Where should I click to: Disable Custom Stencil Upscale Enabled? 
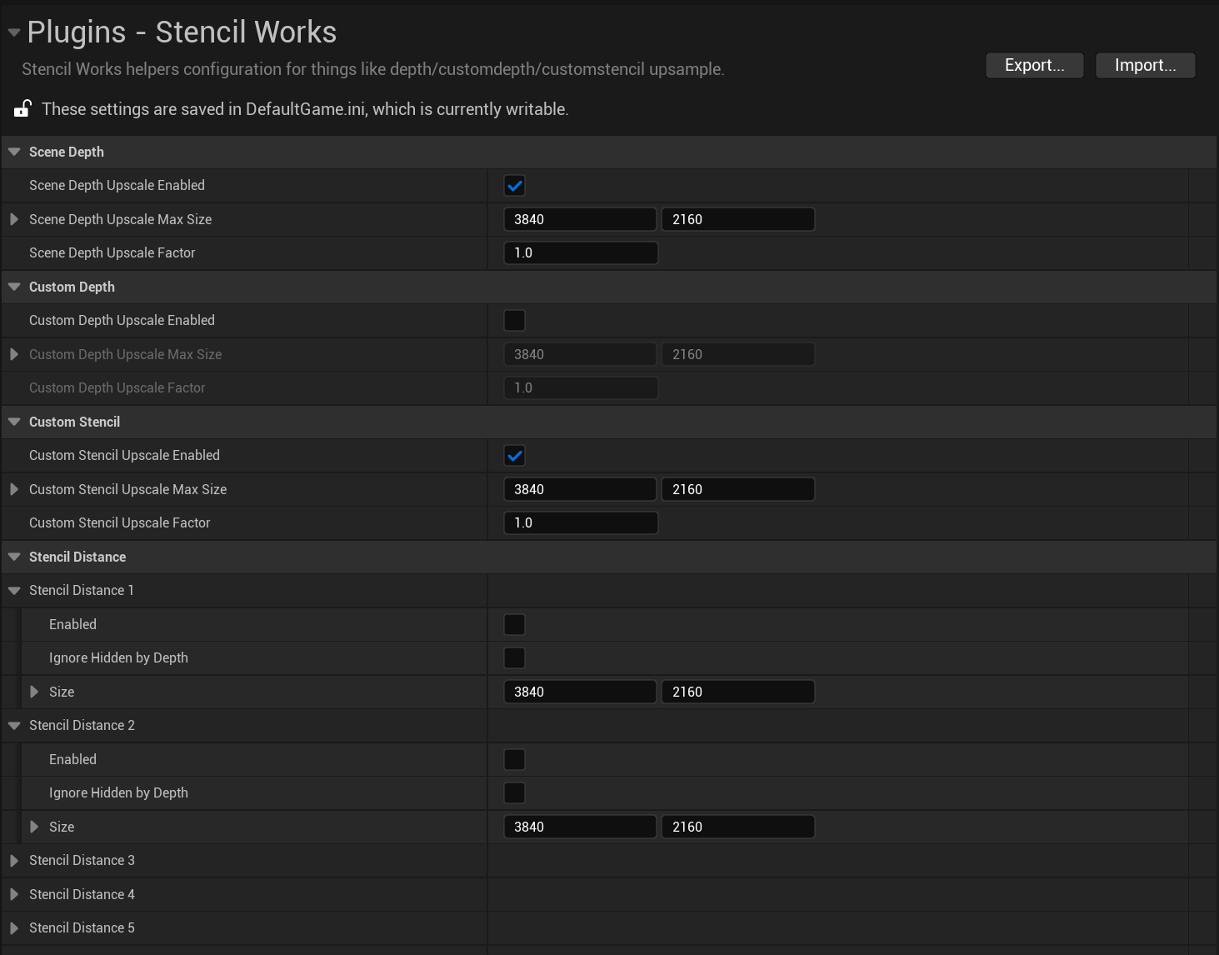[514, 455]
